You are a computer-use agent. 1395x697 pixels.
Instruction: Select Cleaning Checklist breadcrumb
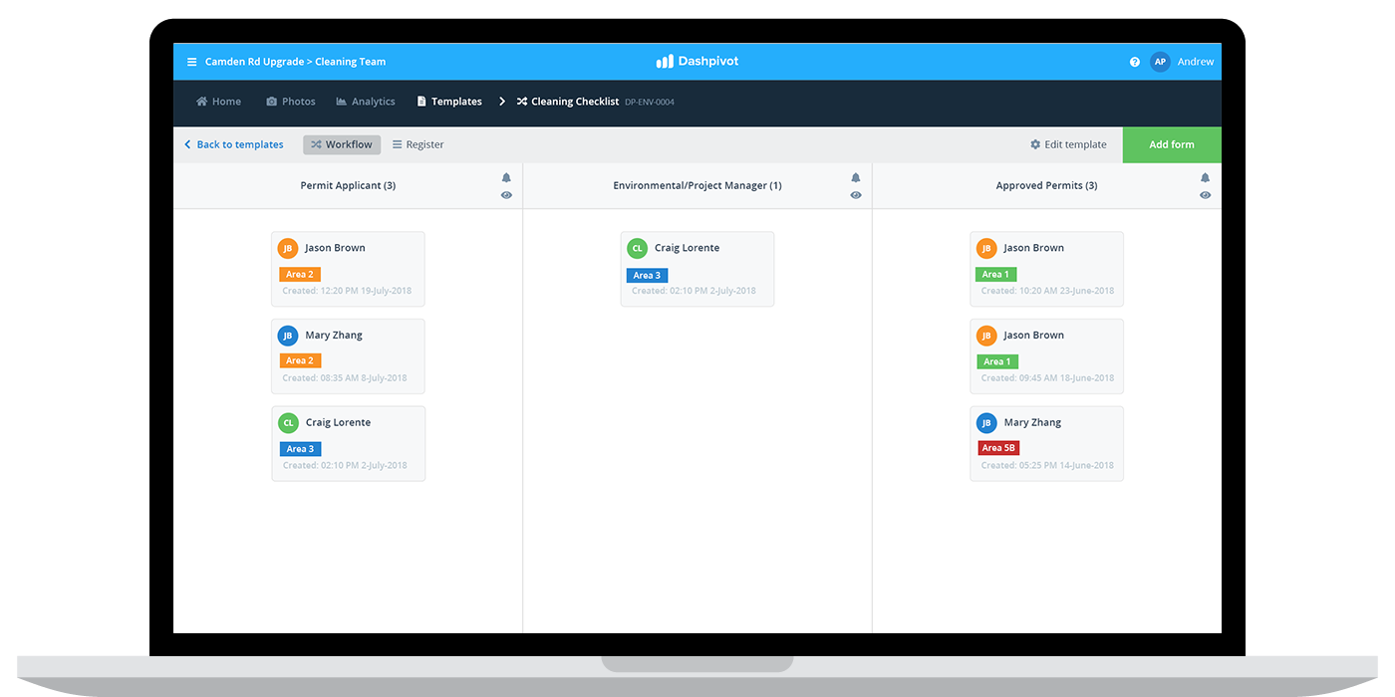[x=568, y=102]
